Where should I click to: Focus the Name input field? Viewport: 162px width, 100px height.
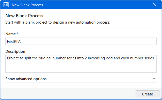click(81, 41)
